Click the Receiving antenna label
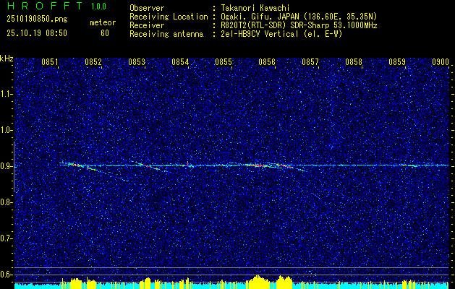 pos(166,34)
